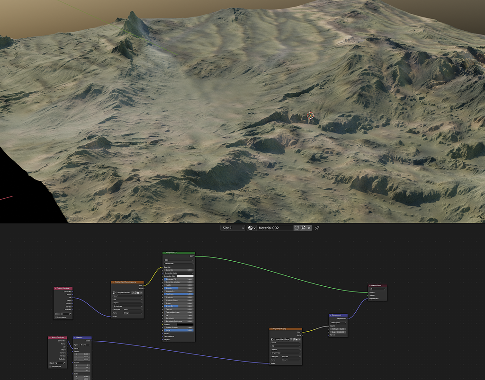This screenshot has height=380, width=485.
Task: Enable From Instancer in Mapping-linked Texture Coordinate node
Action: point(50,366)
